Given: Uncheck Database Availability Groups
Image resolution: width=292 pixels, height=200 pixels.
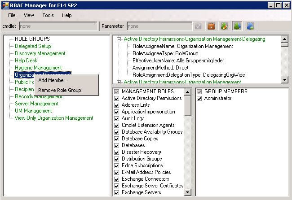Looking at the screenshot, I should coord(117,132).
